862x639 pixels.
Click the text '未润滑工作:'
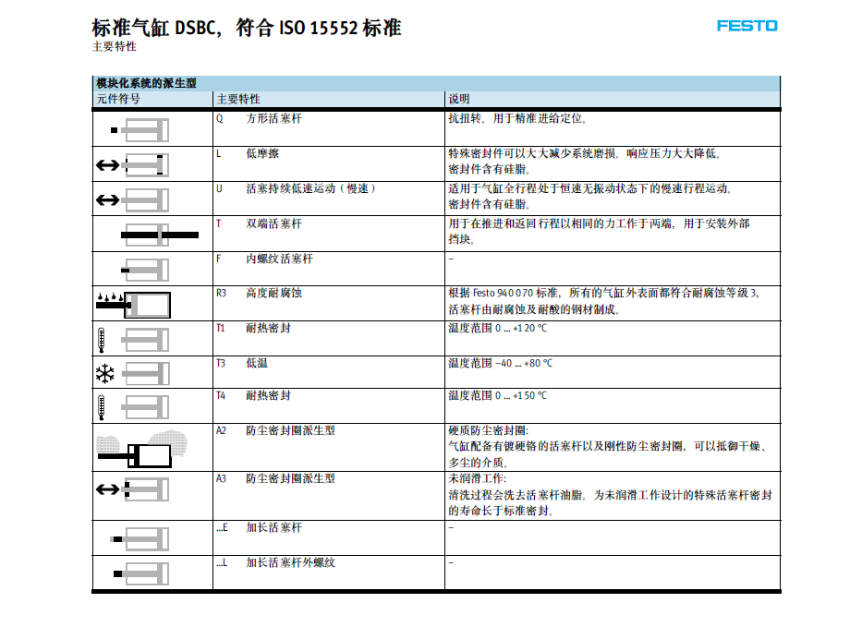[477, 478]
